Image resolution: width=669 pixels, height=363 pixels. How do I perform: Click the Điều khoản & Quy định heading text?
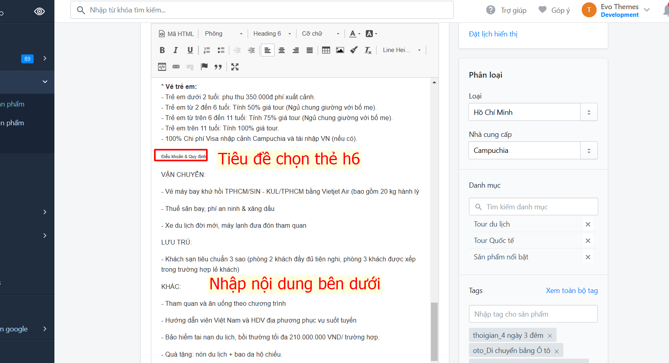[x=183, y=156]
